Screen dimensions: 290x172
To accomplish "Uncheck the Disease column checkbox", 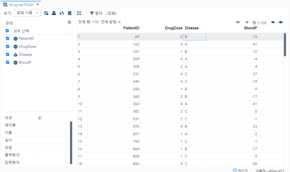I will 8,54.
